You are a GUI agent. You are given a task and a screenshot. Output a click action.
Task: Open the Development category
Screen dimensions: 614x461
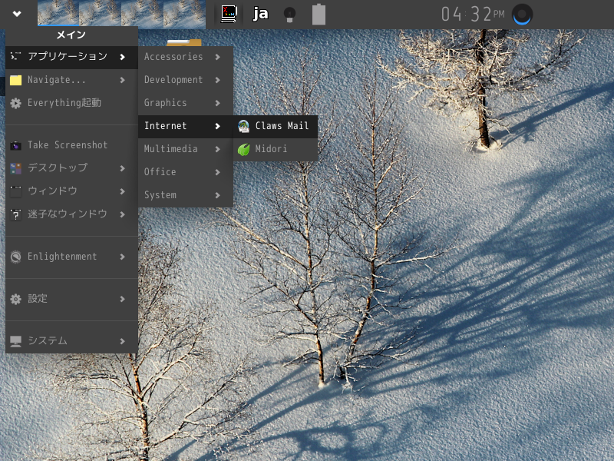(x=186, y=80)
